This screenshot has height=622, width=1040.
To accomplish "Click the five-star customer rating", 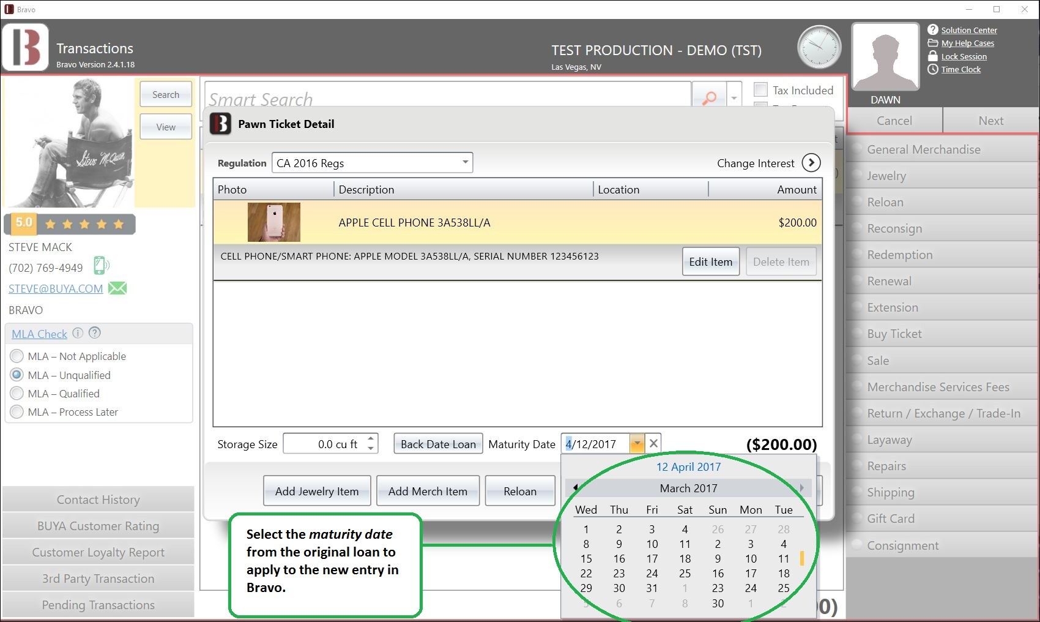I will tap(70, 224).
